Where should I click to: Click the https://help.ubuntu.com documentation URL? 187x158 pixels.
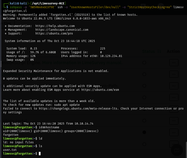(x=55, y=26)
